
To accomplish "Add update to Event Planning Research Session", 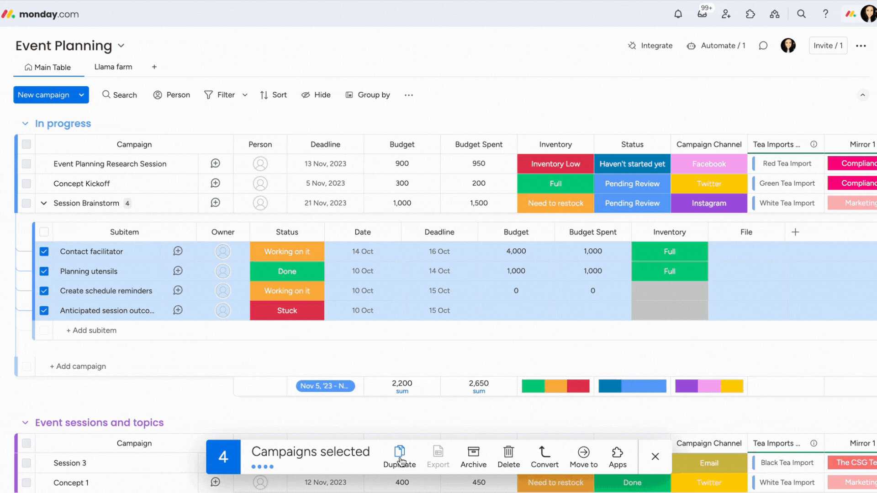I will tap(216, 163).
